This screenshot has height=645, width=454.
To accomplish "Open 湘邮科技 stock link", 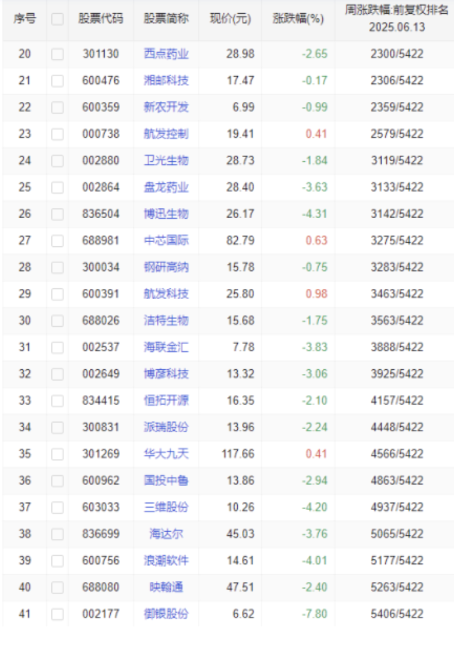I will (x=166, y=80).
